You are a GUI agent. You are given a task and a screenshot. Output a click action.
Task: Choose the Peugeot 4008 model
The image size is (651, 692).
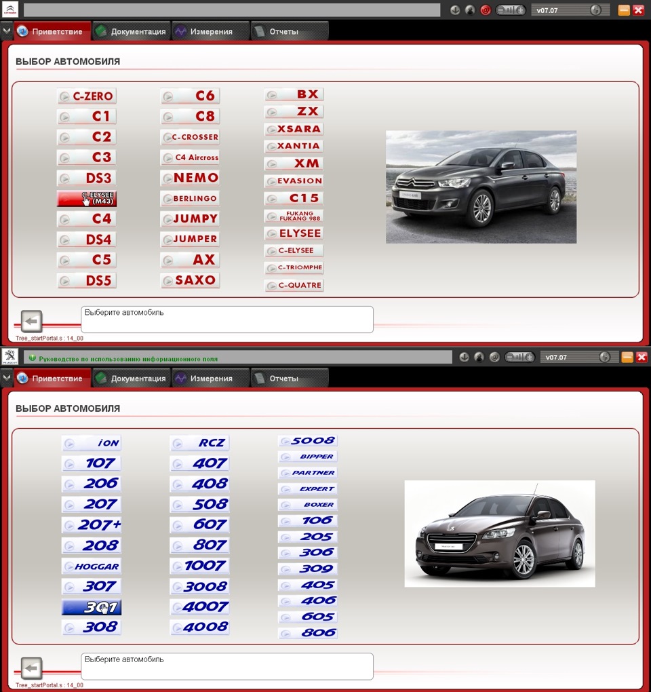click(x=199, y=627)
